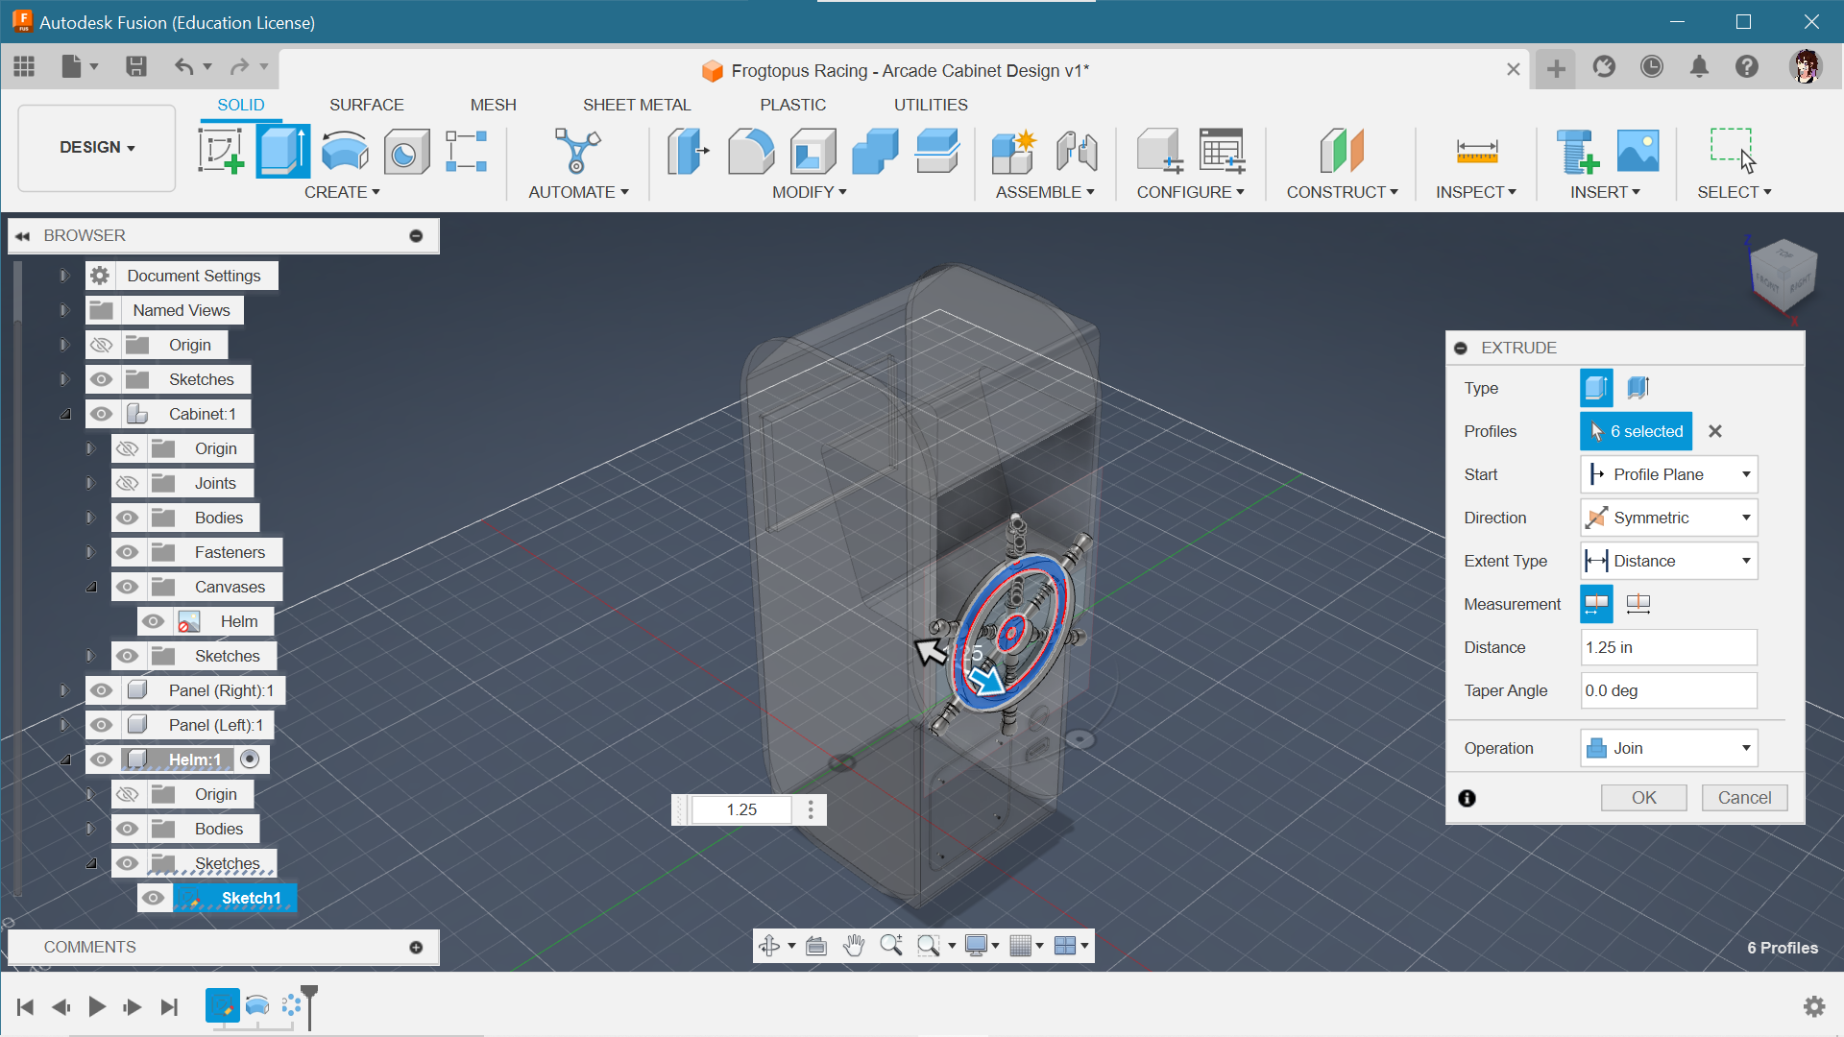Click the Profile Plane start selector

pos(1666,473)
